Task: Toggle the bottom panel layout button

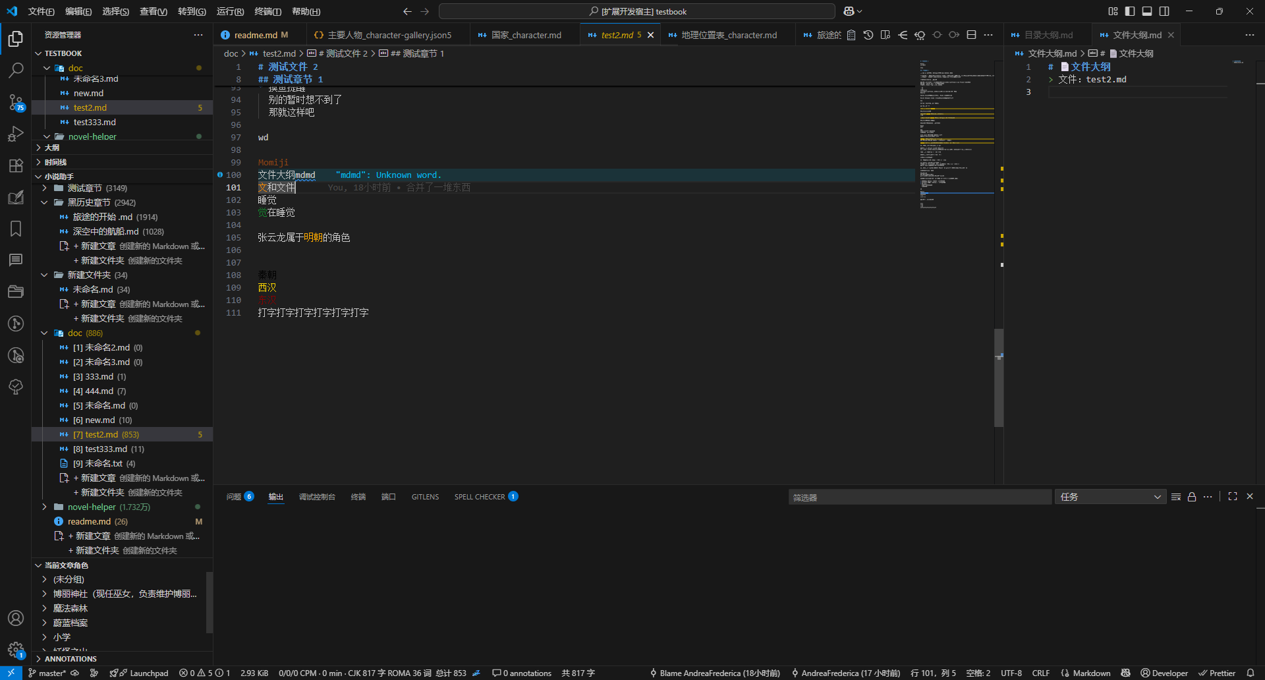Action: 1147,11
